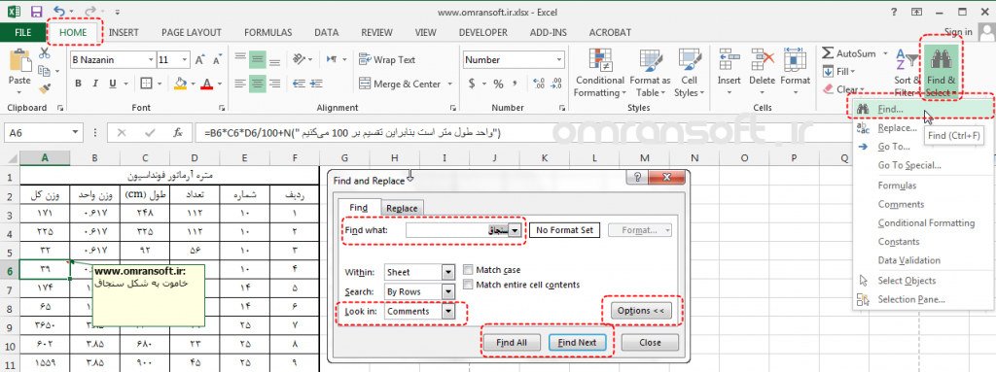Click the Find All button
Image resolution: width=996 pixels, height=372 pixels.
coord(512,342)
